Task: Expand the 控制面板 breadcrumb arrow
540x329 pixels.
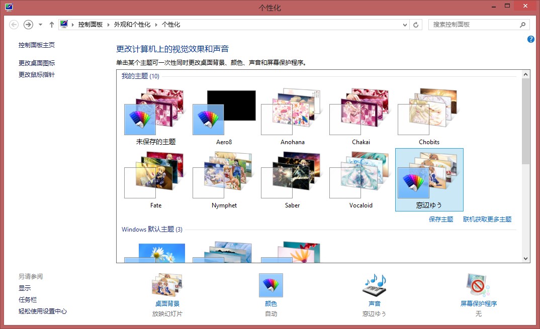Action: 109,25
